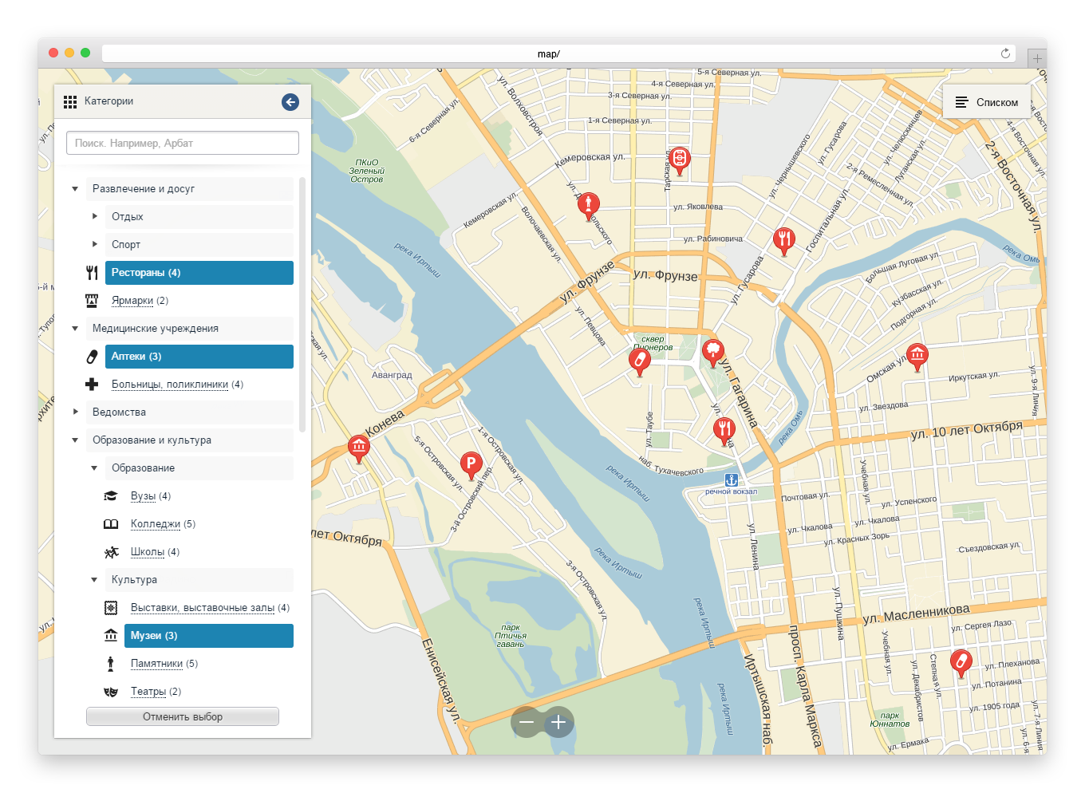Click the tree park pin near ул. Гагарина

[x=712, y=353]
